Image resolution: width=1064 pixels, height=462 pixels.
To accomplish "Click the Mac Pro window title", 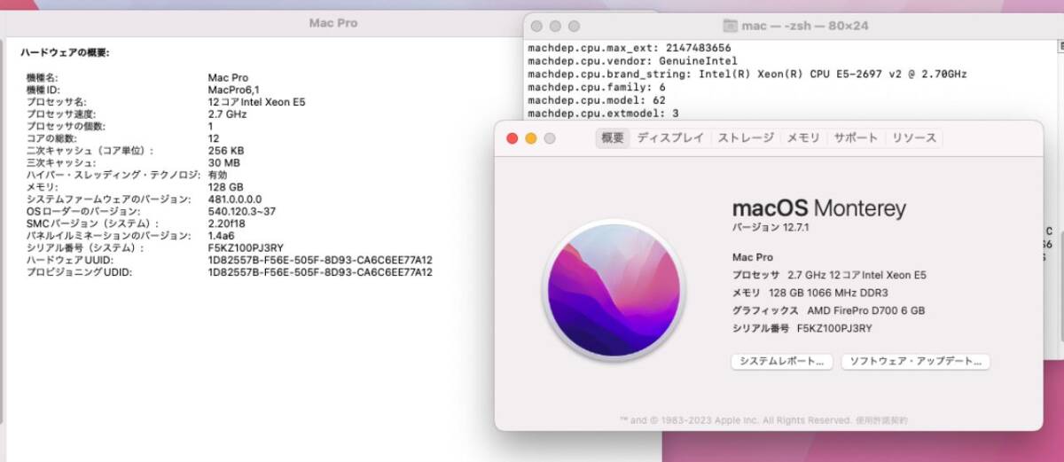I will [332, 23].
